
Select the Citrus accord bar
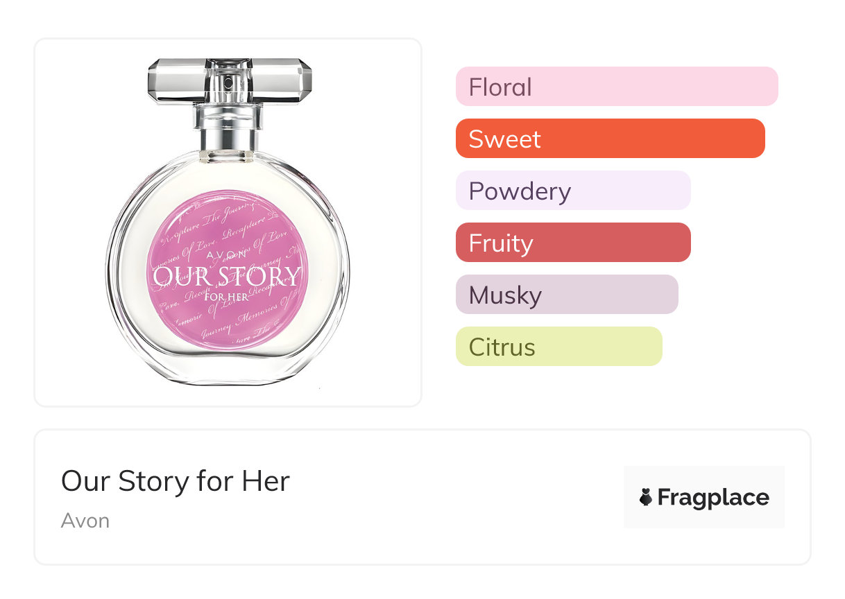558,347
